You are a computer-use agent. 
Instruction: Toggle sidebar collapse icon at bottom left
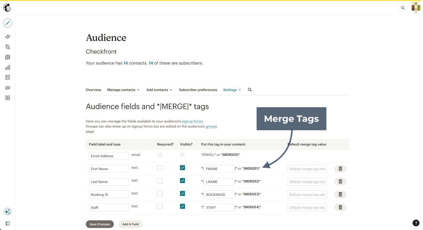click(8, 223)
